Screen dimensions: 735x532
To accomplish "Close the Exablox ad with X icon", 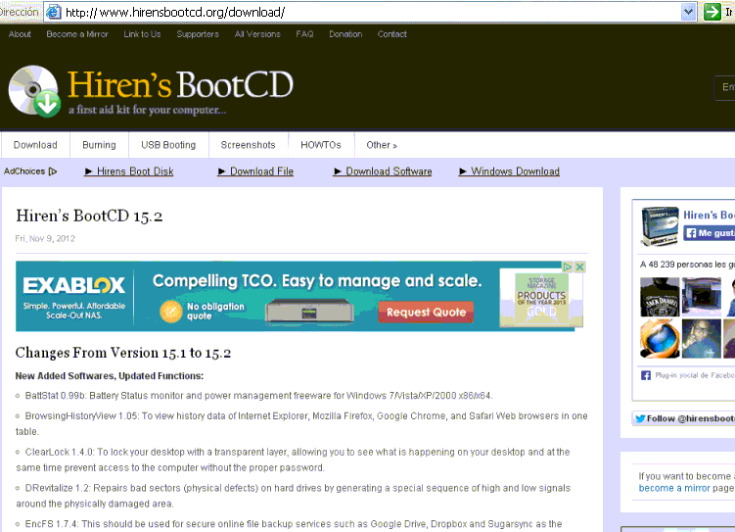I will click(x=579, y=266).
